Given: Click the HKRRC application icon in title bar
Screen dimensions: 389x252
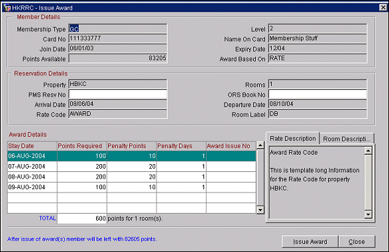Looking at the screenshot, I should (7, 8).
